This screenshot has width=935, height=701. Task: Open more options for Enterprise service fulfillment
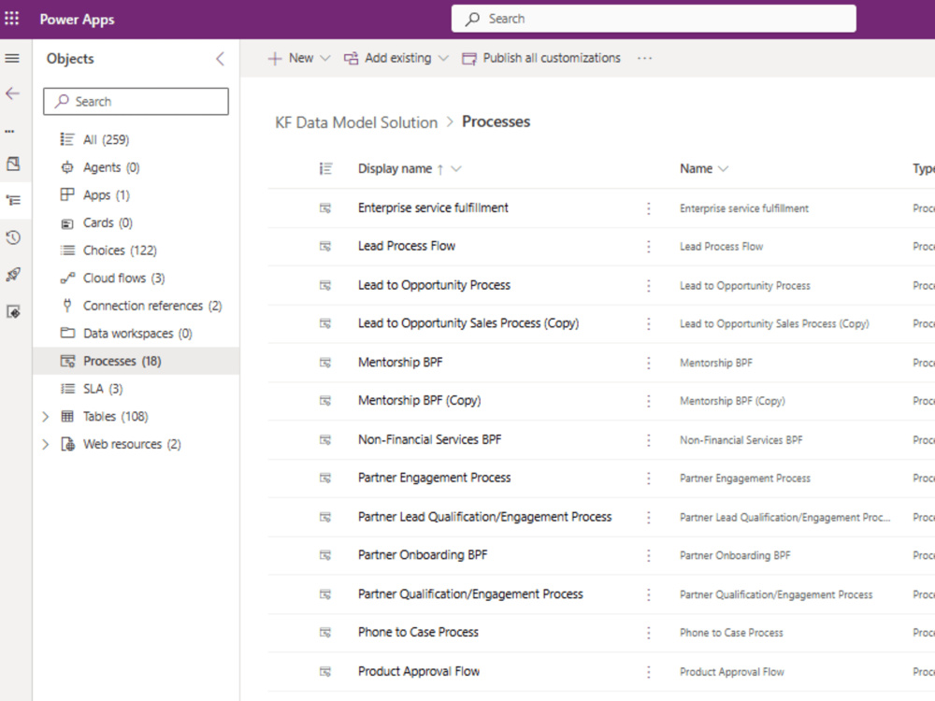tap(649, 208)
